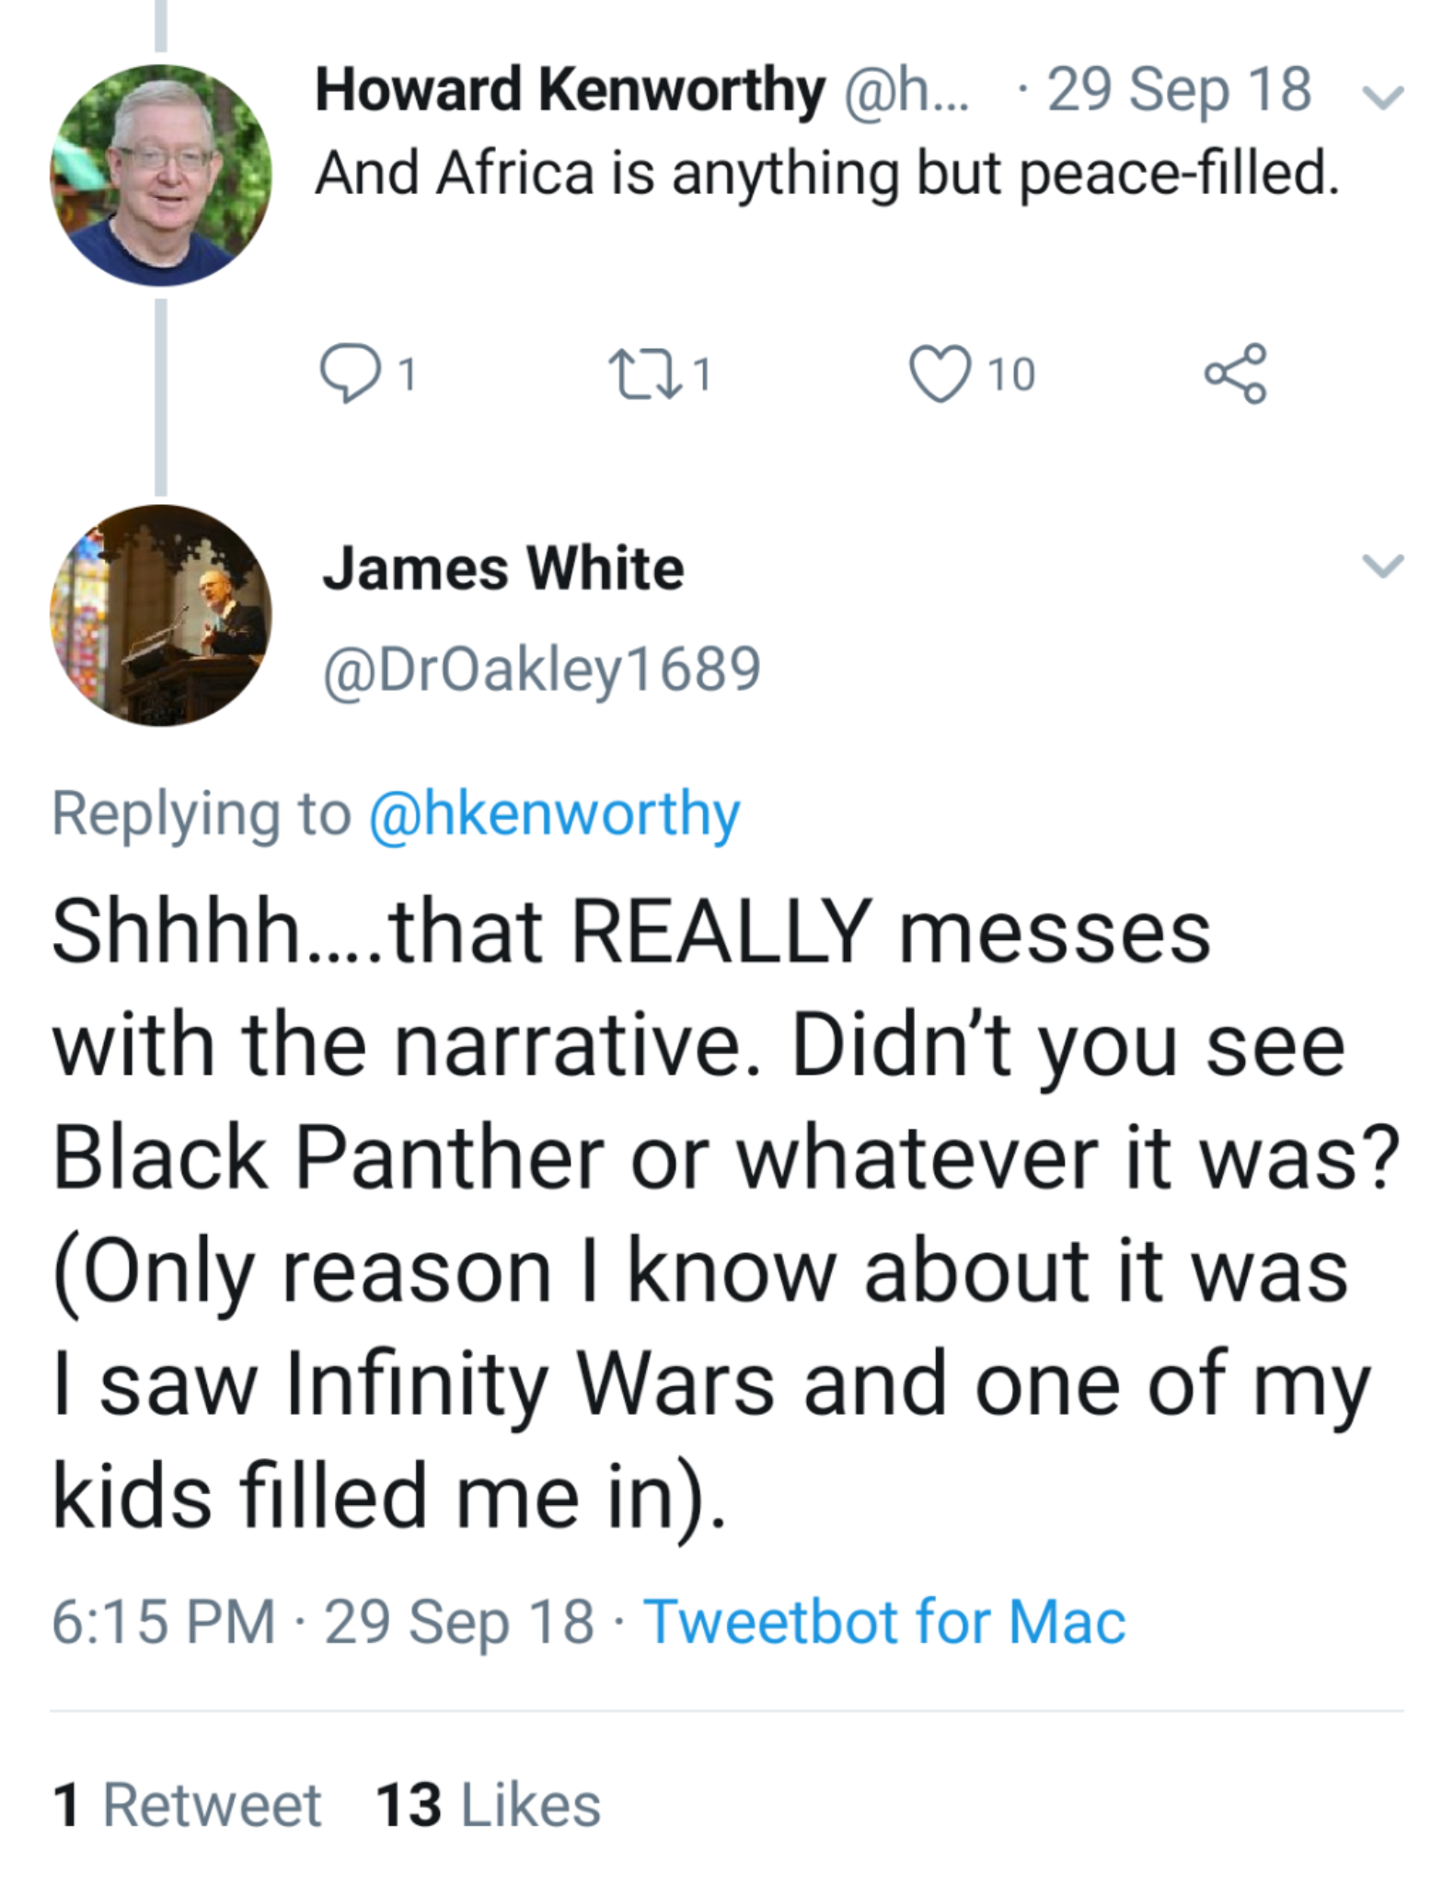The height and width of the screenshot is (1884, 1454).
Task: Expand chevron menu on Howard Kenworthy's tweet
Action: click(1382, 98)
